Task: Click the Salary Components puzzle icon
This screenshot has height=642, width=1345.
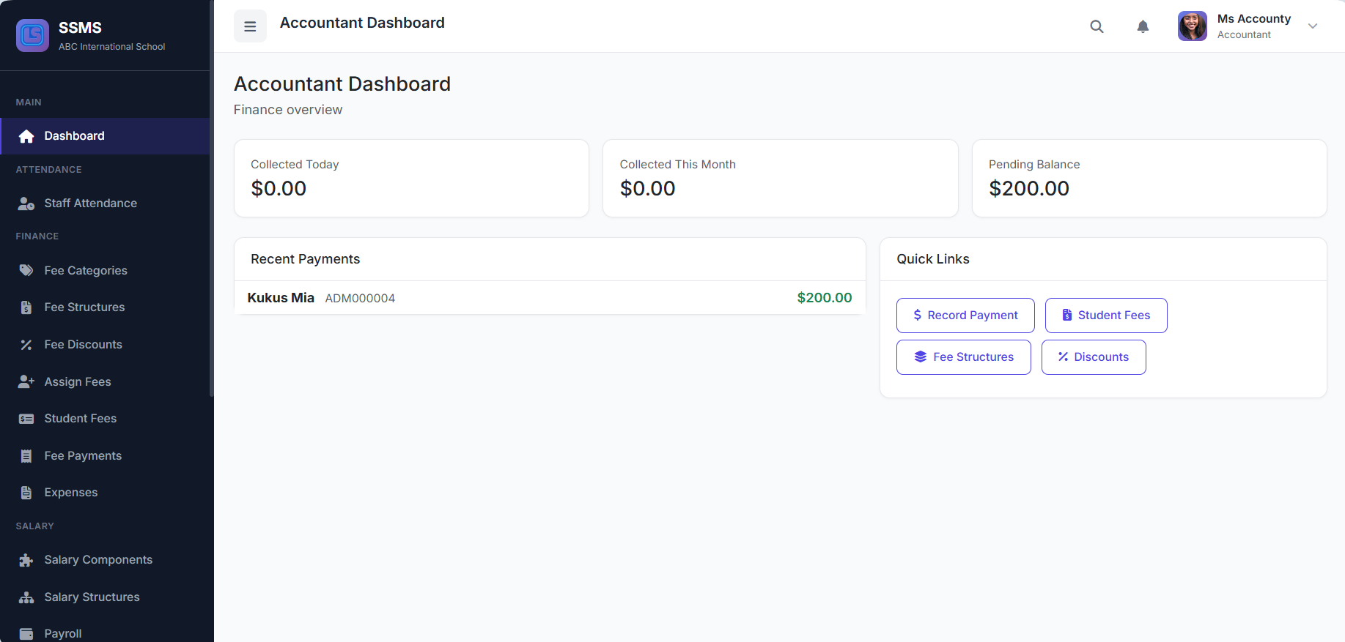Action: [x=26, y=560]
